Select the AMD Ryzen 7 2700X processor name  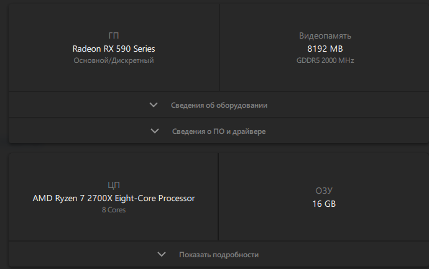tap(114, 199)
